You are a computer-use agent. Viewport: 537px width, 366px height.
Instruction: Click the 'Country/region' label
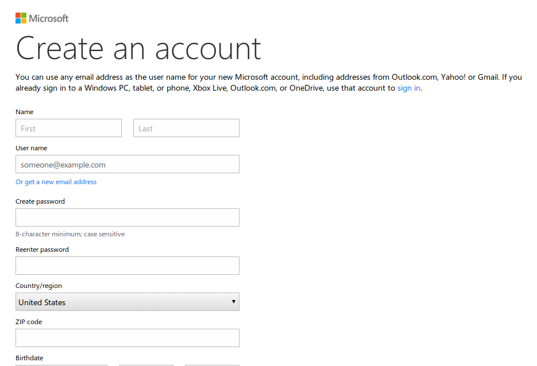click(x=38, y=286)
